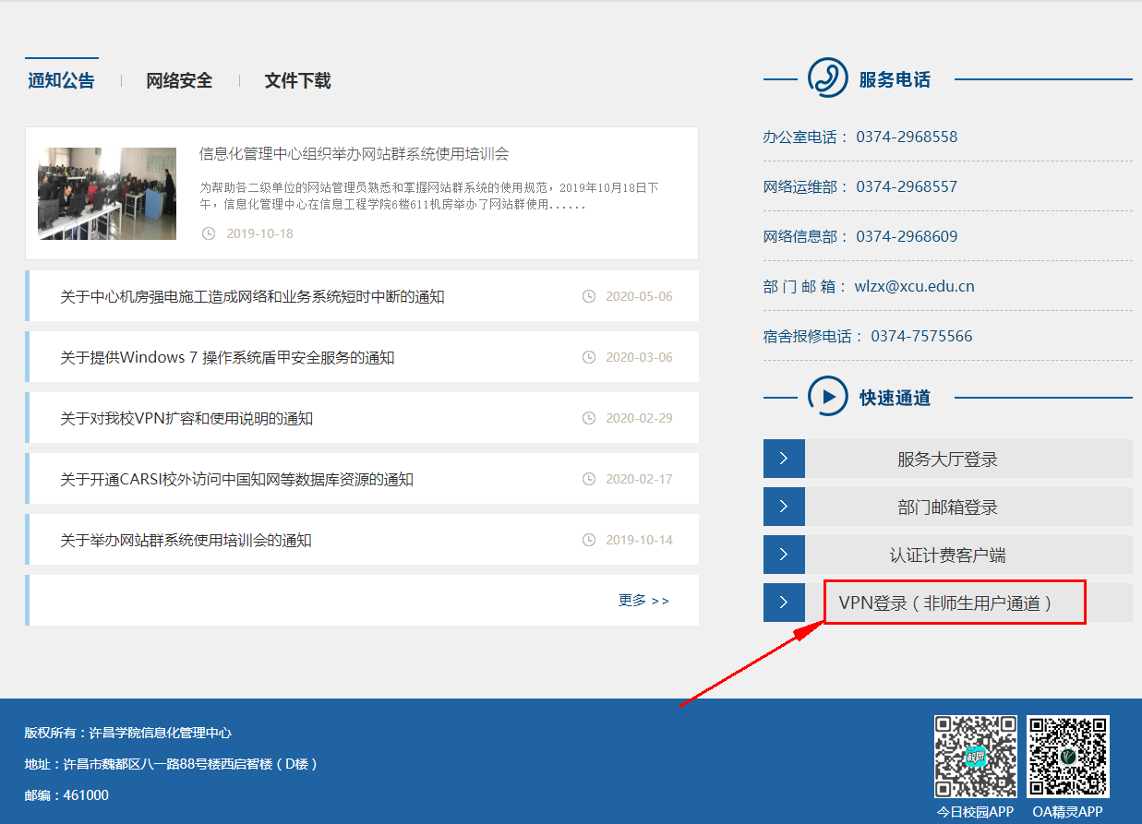Click the play icon beside 快速通道

tap(827, 397)
